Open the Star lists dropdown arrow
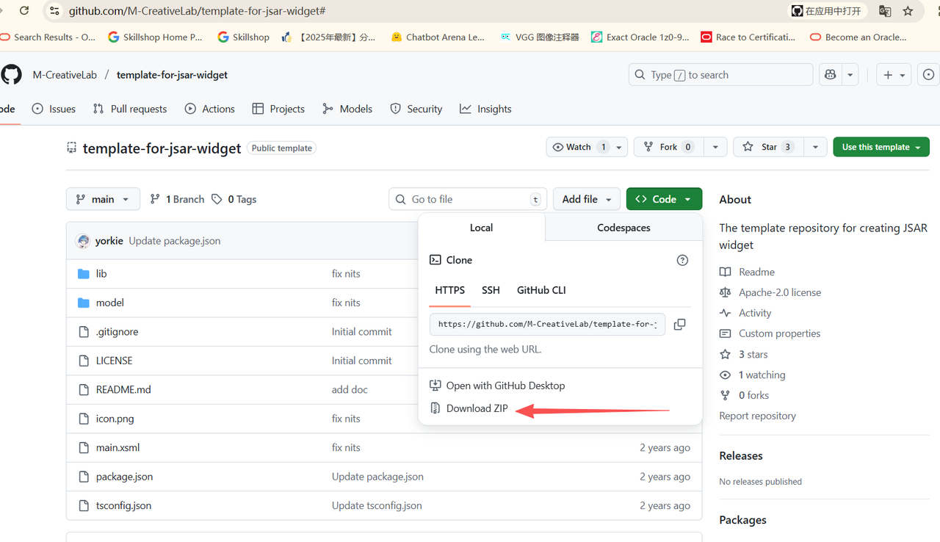This screenshot has width=940, height=542. point(815,147)
